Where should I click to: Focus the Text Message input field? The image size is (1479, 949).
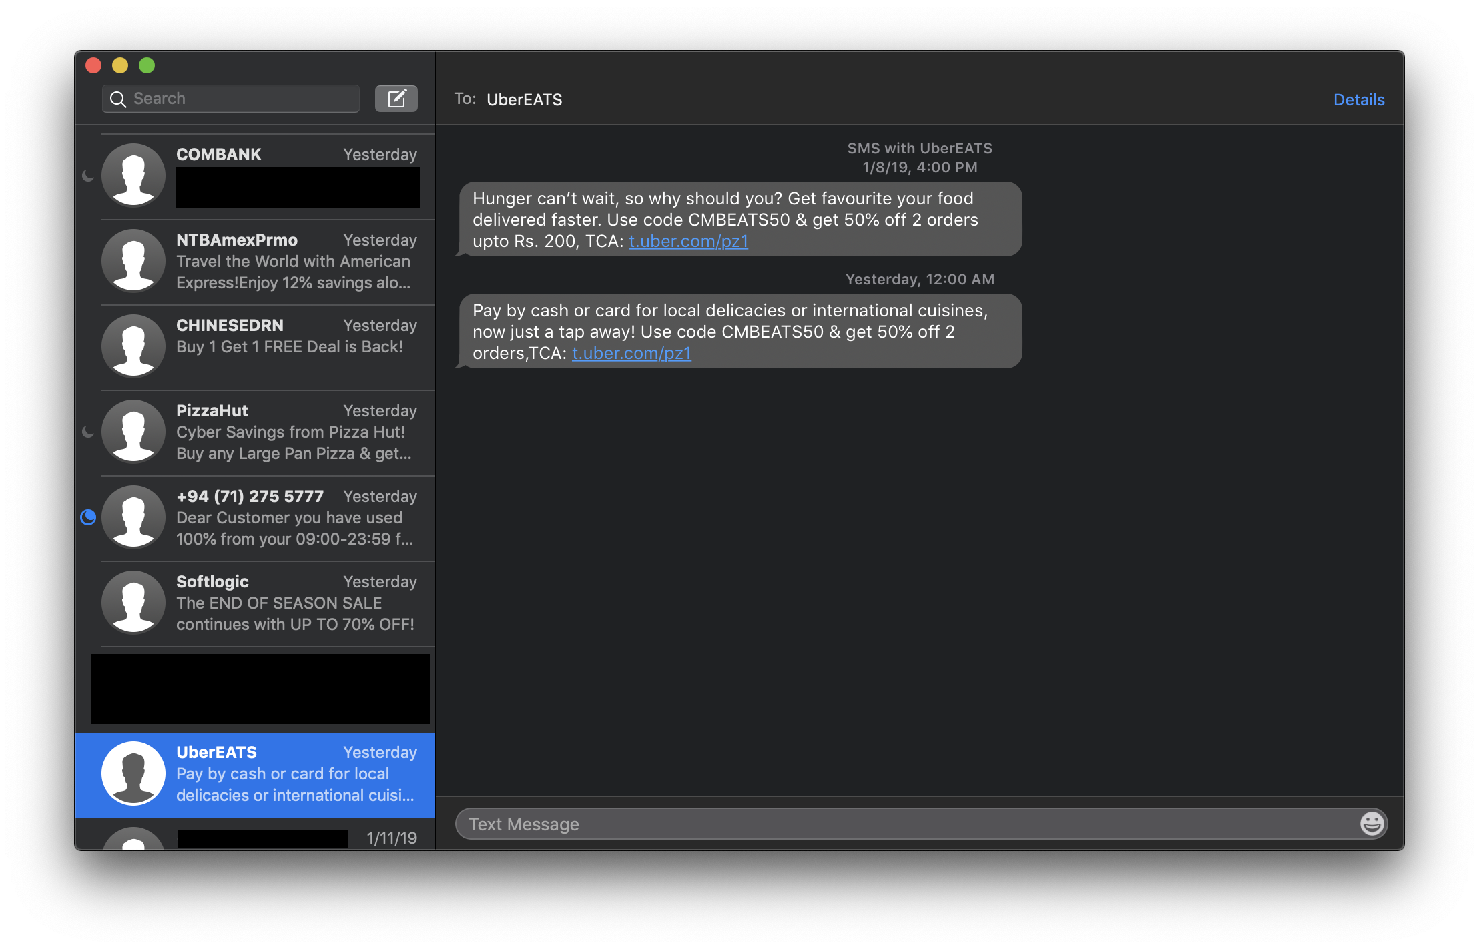(x=908, y=824)
